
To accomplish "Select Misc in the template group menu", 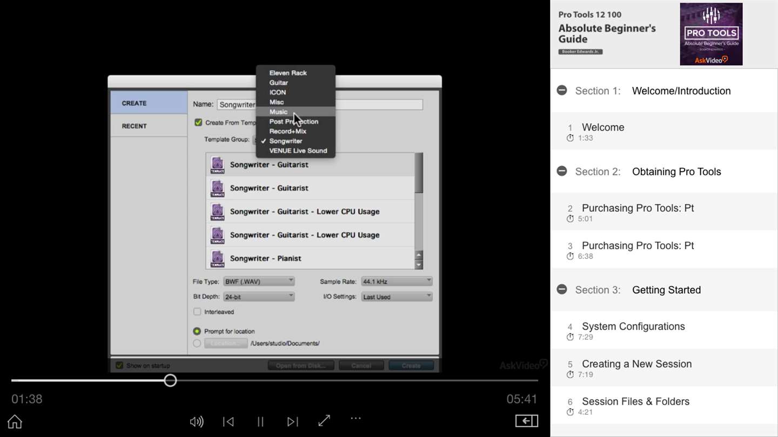I will point(296,102).
